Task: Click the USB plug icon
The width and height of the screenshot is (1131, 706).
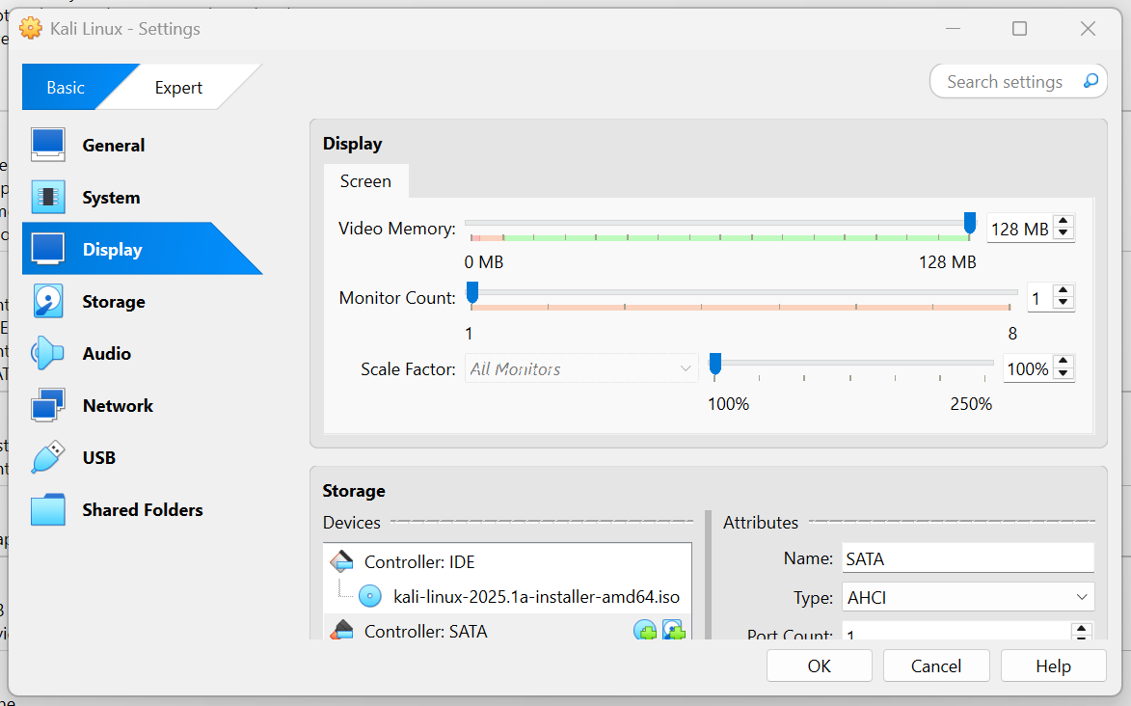Action: (47, 457)
